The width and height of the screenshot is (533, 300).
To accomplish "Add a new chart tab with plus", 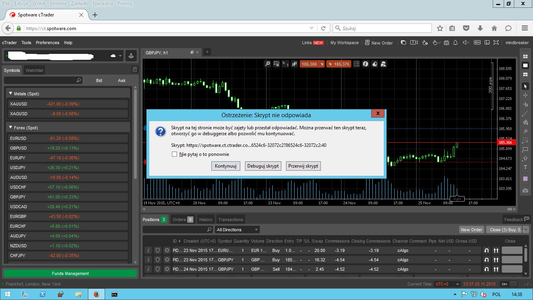I will (207, 52).
